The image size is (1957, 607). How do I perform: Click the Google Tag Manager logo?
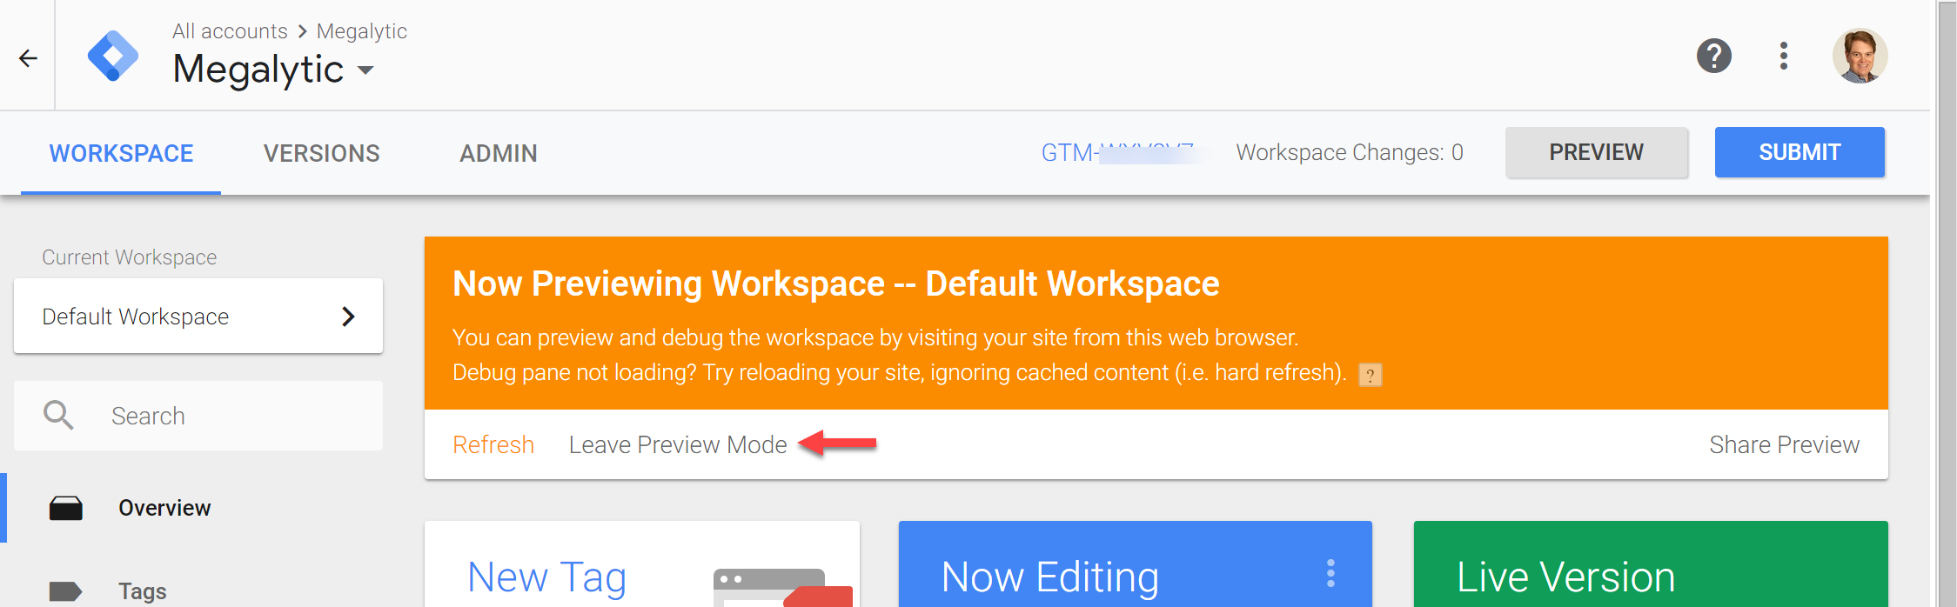point(113,57)
